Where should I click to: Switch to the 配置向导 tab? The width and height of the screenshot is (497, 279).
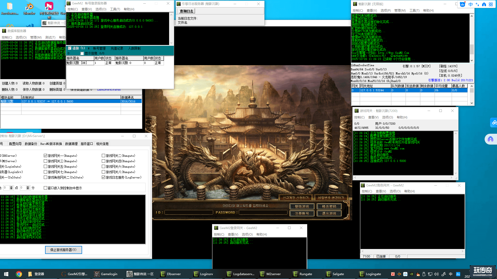(x=15, y=144)
